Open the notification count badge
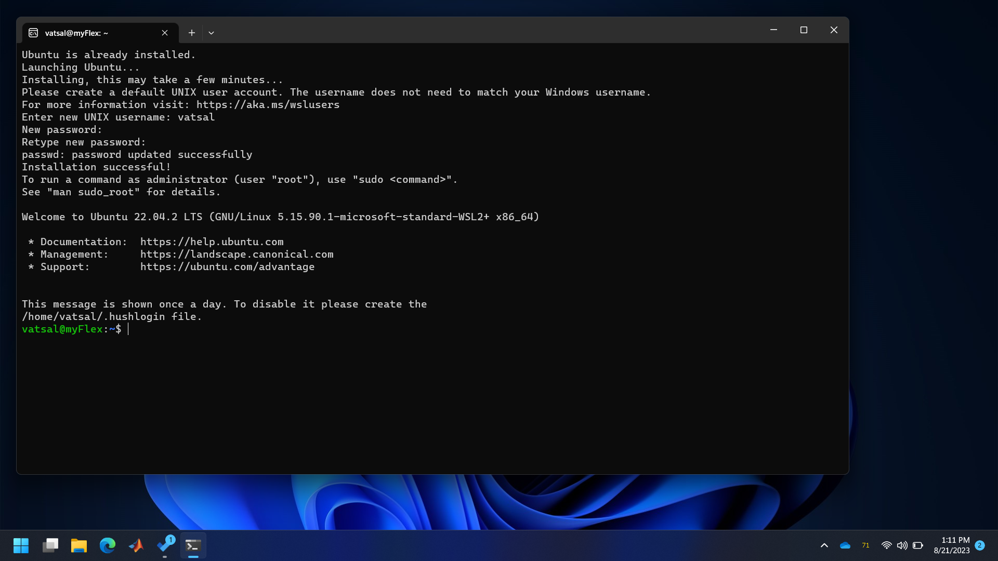998x561 pixels. click(980, 545)
